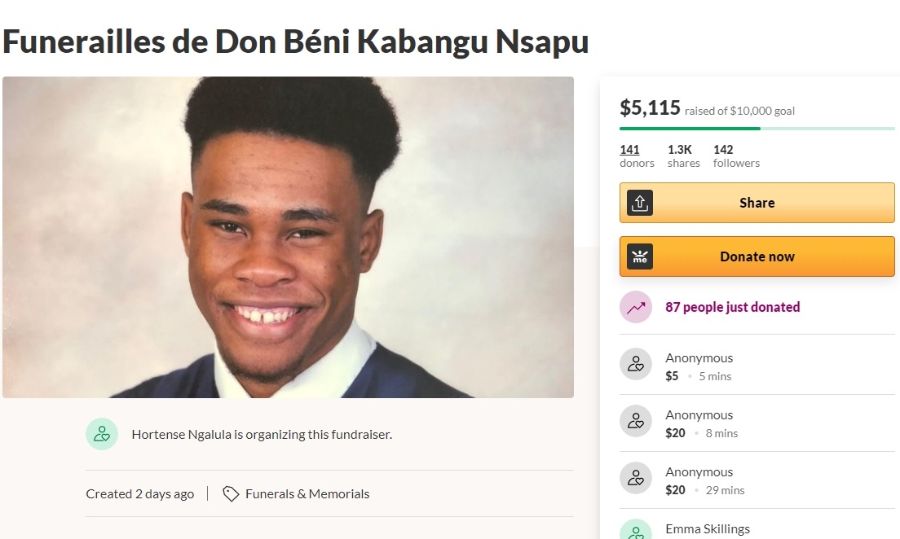900x539 pixels.
Task: Click the avatar icon beside 8 mins donation
Action: 635,421
